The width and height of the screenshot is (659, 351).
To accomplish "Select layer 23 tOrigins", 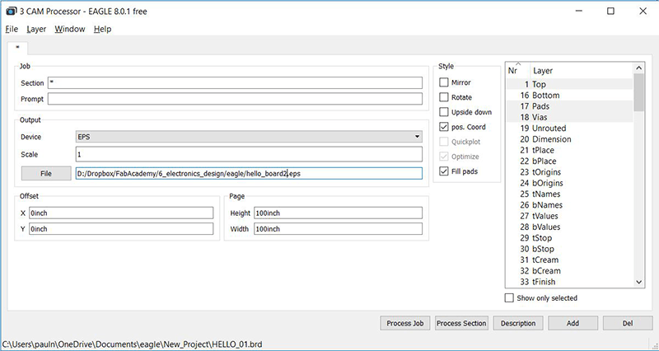I will pyautogui.click(x=570, y=172).
